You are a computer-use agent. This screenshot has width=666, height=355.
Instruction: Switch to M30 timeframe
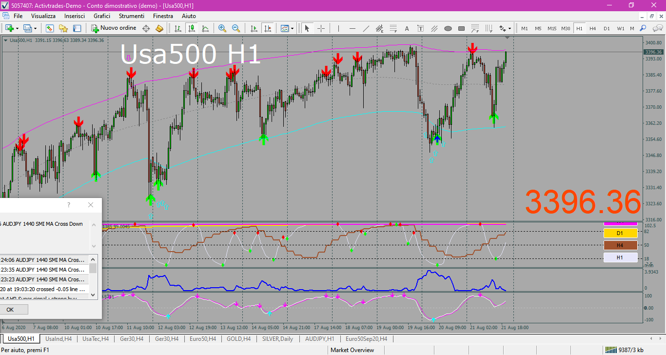tap(566, 28)
